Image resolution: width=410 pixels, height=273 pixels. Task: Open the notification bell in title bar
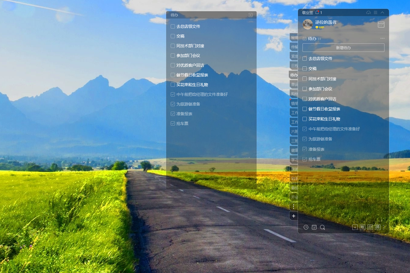[x=317, y=12]
